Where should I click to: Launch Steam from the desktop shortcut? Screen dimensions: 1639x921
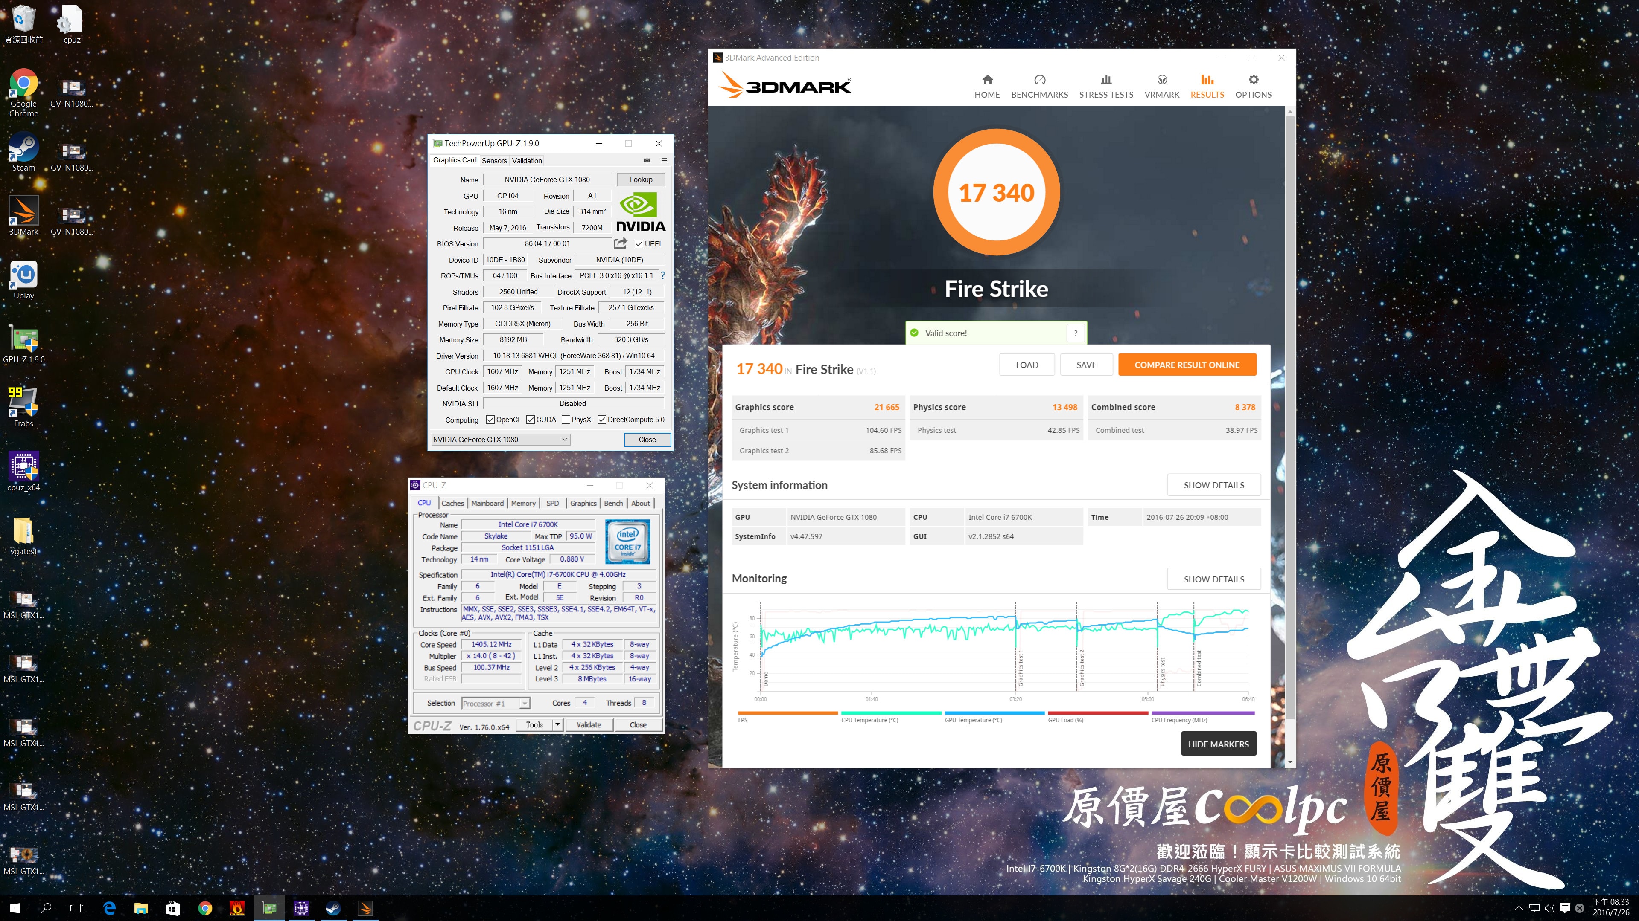click(x=23, y=152)
